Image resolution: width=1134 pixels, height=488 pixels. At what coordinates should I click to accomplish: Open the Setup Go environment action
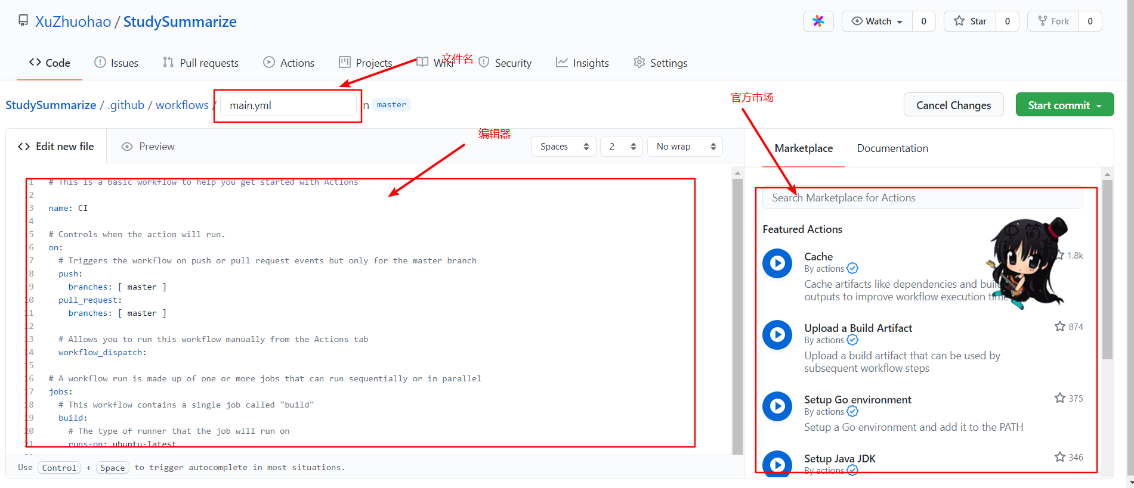(858, 400)
